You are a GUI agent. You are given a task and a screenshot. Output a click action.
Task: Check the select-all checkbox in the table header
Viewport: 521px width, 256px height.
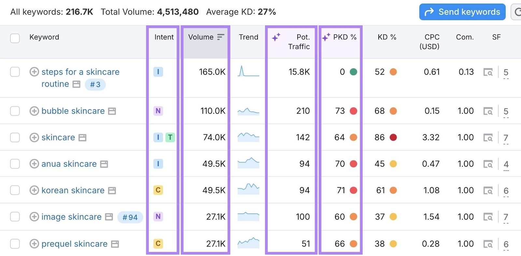pyautogui.click(x=15, y=38)
